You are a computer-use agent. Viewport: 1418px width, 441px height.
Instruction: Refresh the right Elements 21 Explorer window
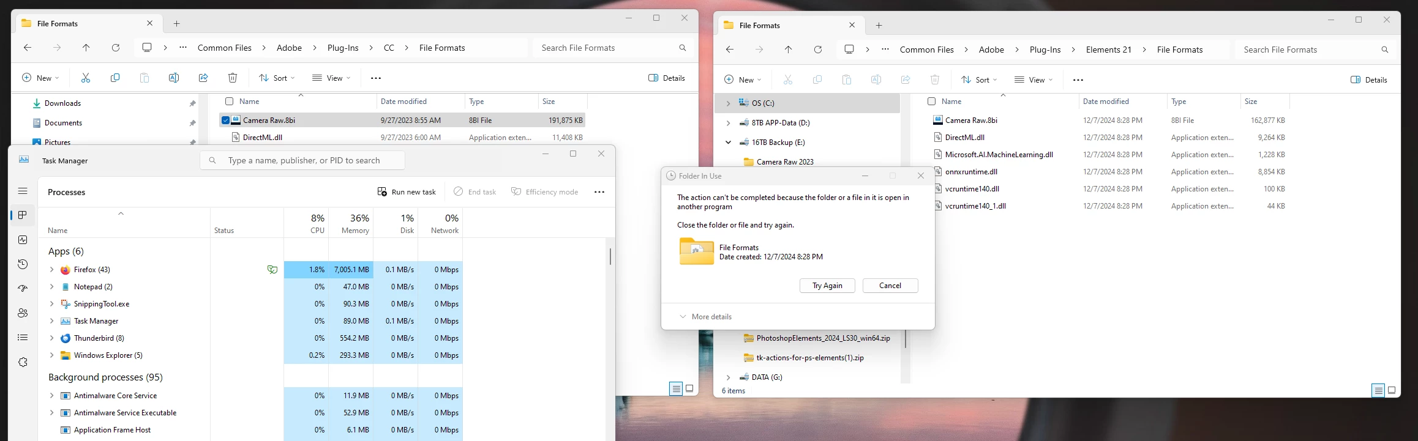coord(818,50)
